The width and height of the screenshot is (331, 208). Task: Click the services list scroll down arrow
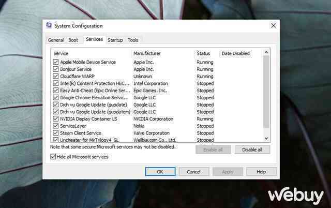266,138
